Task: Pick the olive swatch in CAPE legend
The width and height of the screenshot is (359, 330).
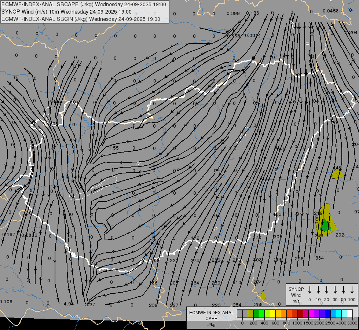Action: tap(251, 313)
